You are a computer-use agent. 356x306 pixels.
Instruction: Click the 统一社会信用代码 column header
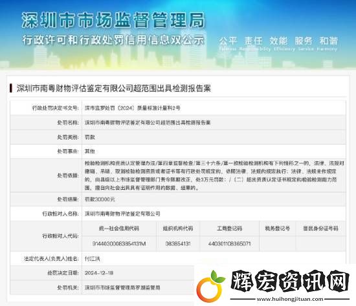coord(119,229)
